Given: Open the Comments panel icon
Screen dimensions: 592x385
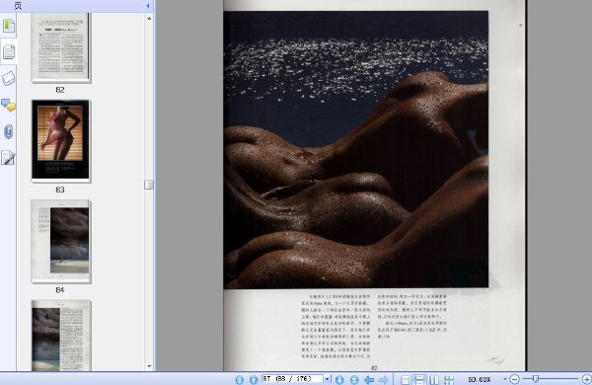Looking at the screenshot, I should coord(8,105).
